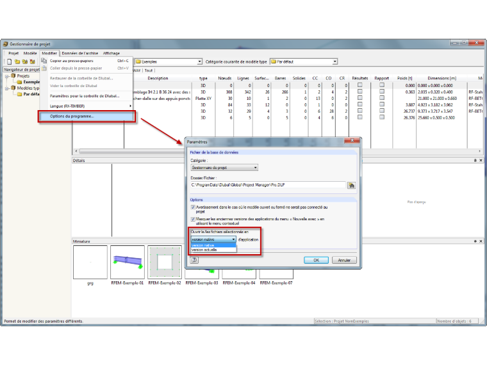
Task: Toggle Résultats checkbox in the first row
Action: pyautogui.click(x=360, y=85)
